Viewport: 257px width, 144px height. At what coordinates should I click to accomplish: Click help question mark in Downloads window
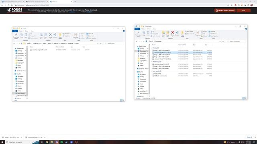click(246, 29)
